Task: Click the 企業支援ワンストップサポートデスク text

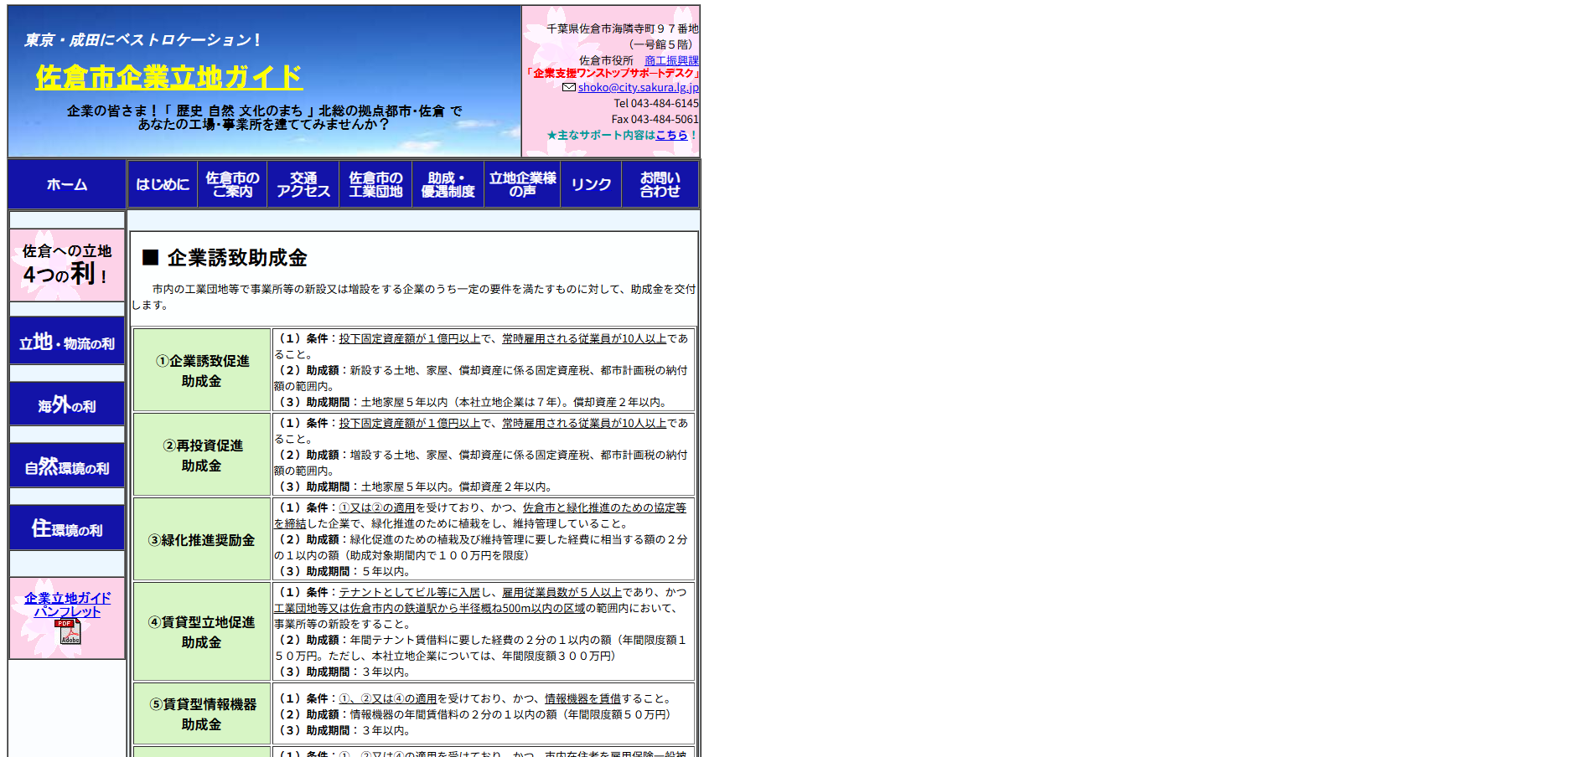Action: [614, 73]
